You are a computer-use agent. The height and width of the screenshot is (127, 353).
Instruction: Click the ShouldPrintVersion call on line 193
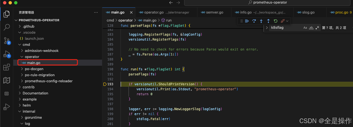coord(176,84)
